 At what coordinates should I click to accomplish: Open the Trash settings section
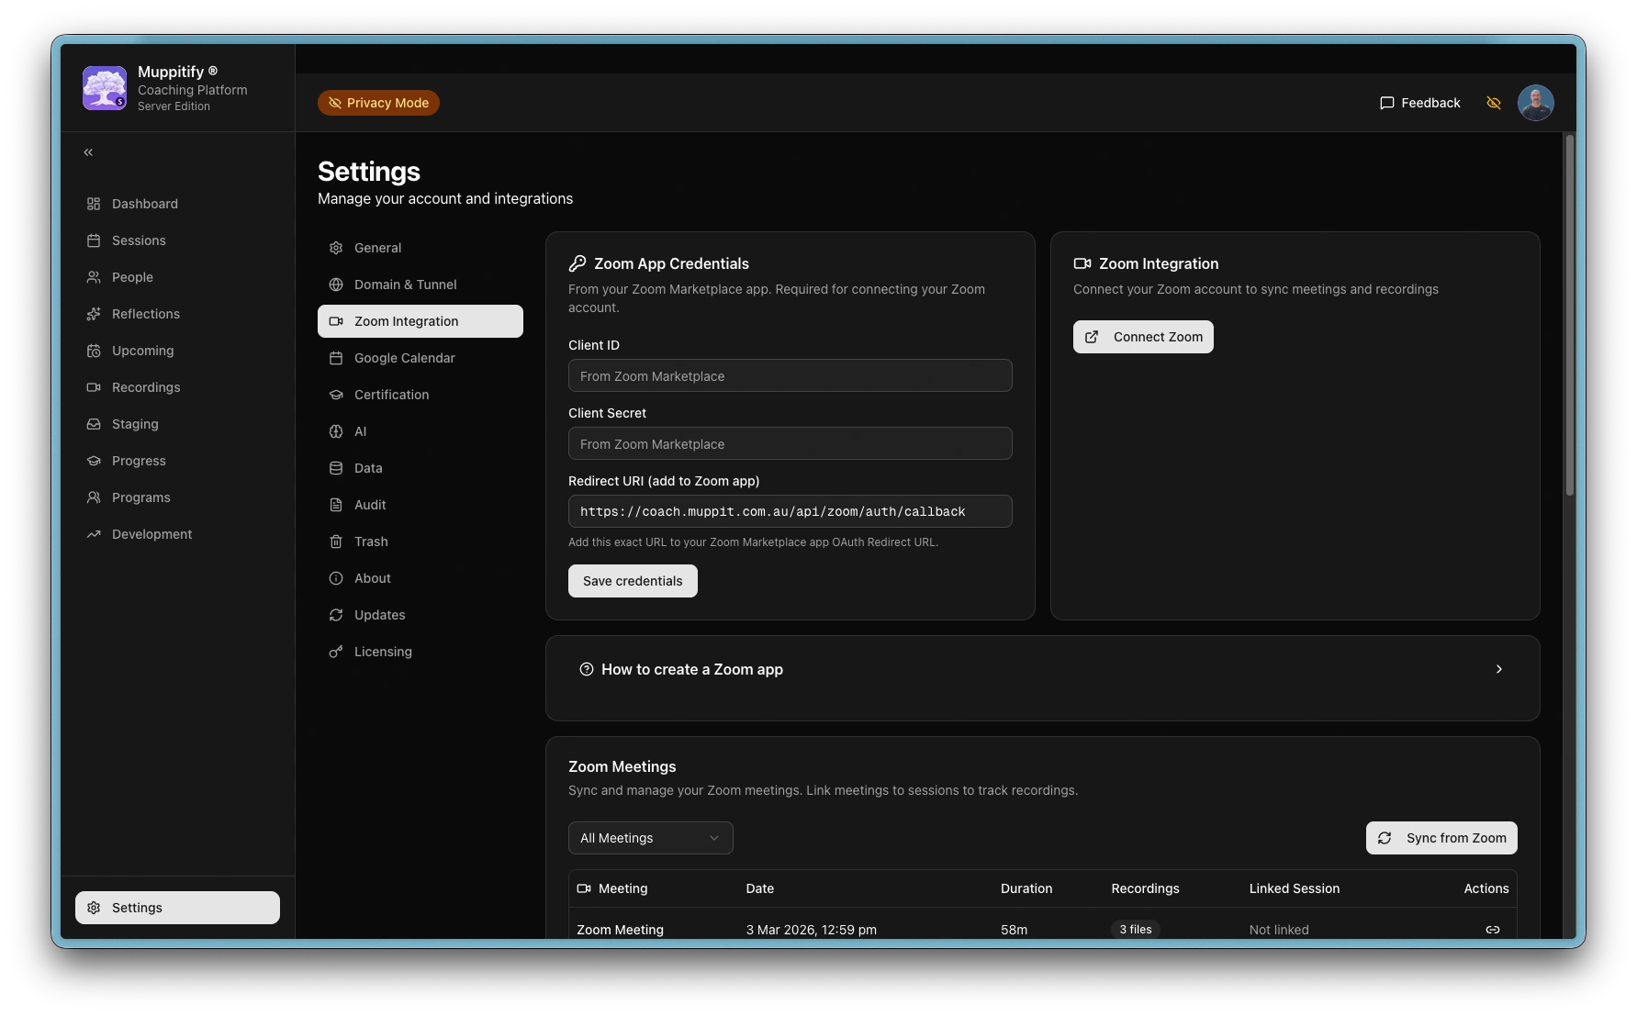(371, 541)
